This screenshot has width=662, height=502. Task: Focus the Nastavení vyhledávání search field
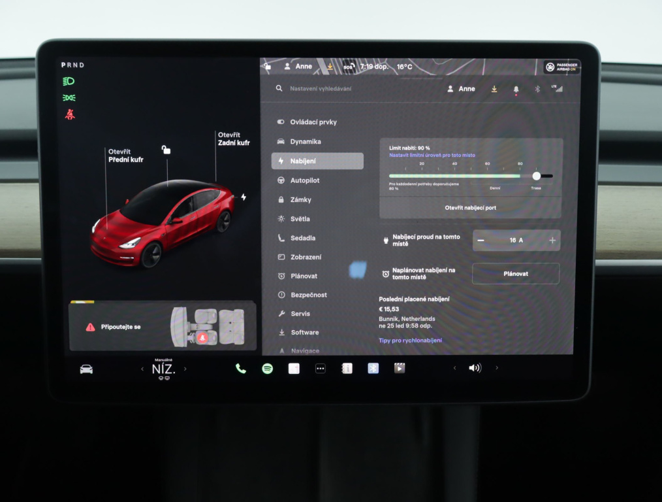pos(320,88)
